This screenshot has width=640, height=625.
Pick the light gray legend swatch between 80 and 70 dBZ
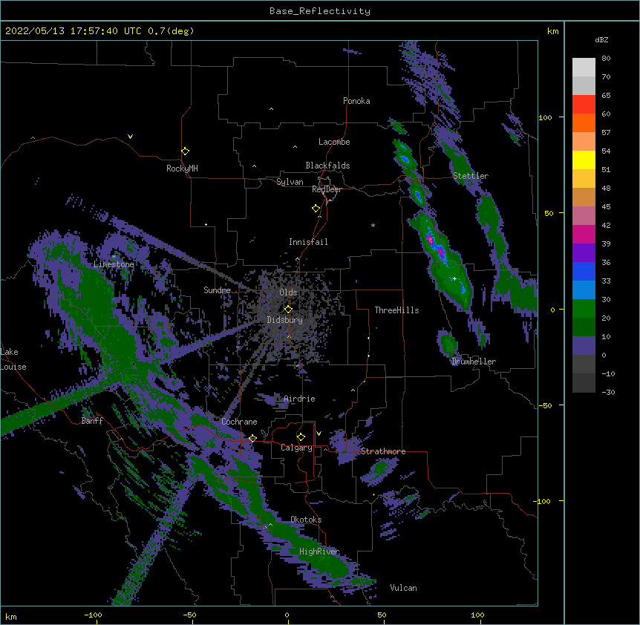(x=584, y=68)
